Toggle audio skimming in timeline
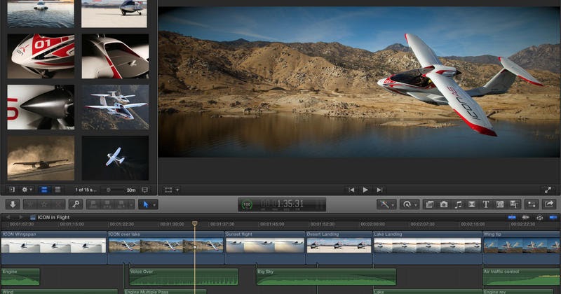The height and width of the screenshot is (294, 561). pyautogui.click(x=525, y=217)
